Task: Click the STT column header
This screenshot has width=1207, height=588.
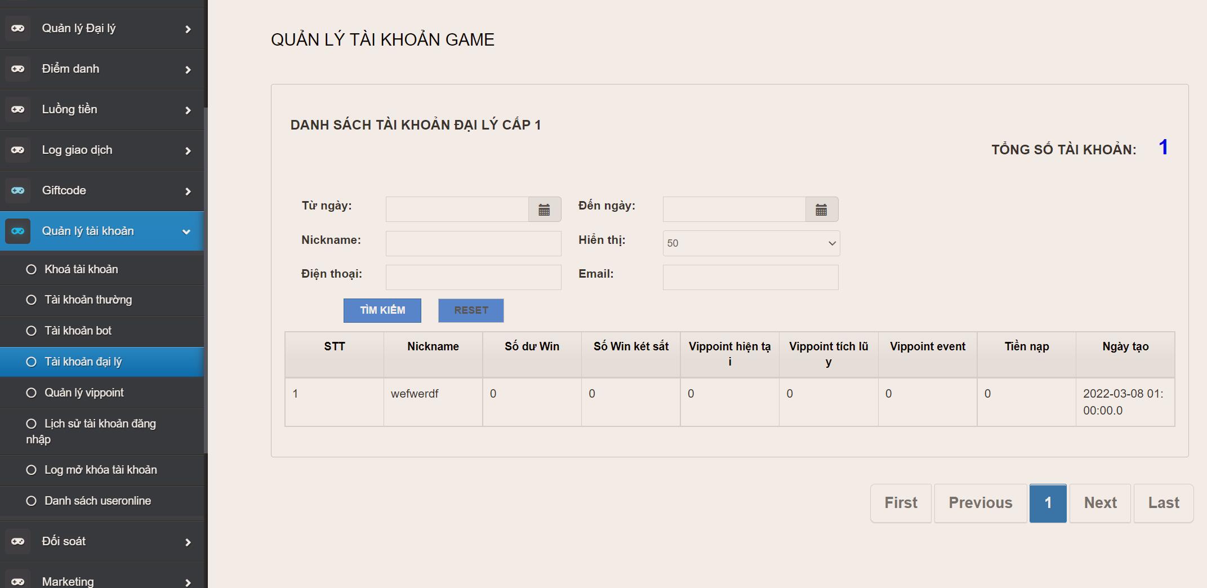Action: click(335, 354)
